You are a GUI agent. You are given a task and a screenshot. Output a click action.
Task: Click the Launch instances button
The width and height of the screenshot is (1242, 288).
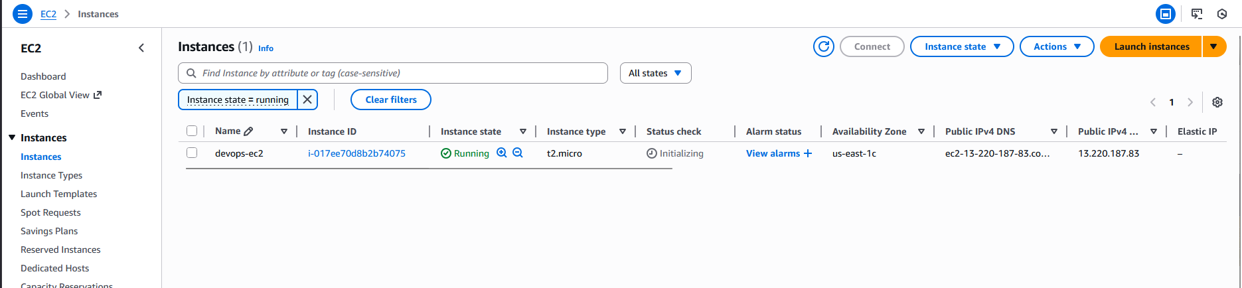[1151, 46]
